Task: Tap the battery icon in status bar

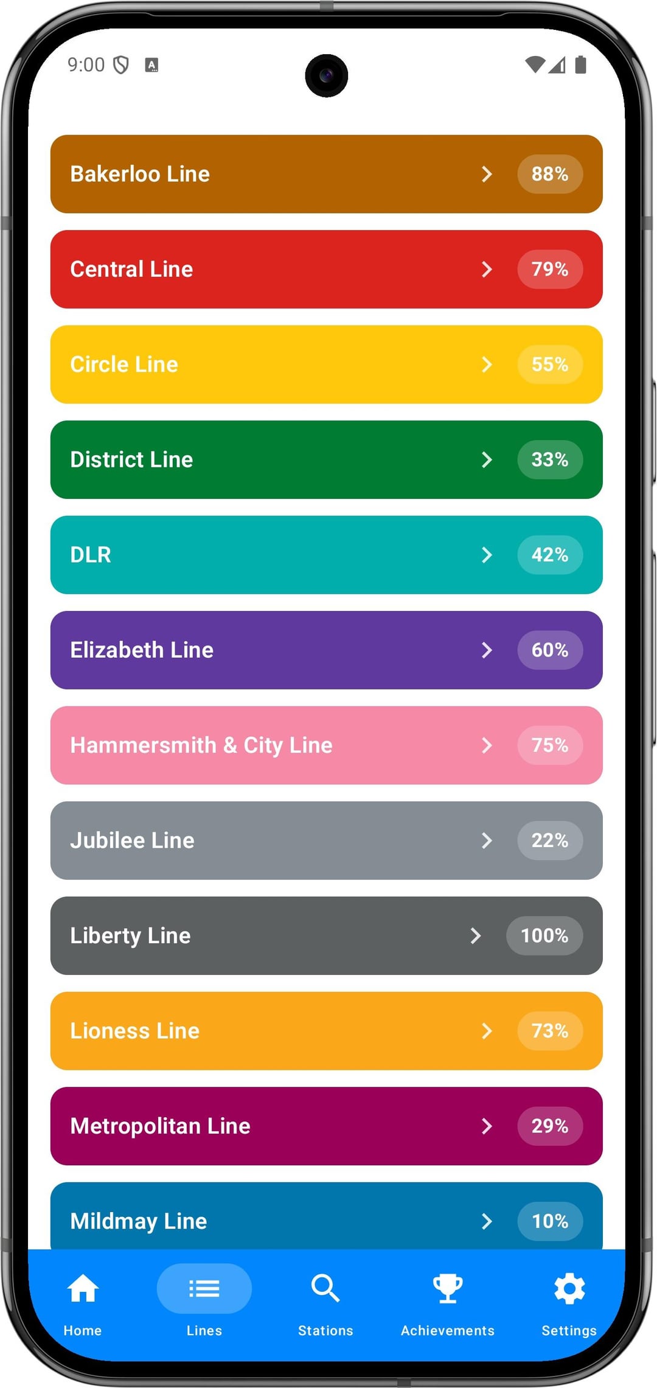Action: click(x=580, y=65)
